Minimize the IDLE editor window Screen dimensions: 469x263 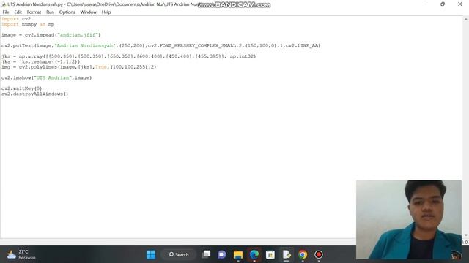[426, 4]
